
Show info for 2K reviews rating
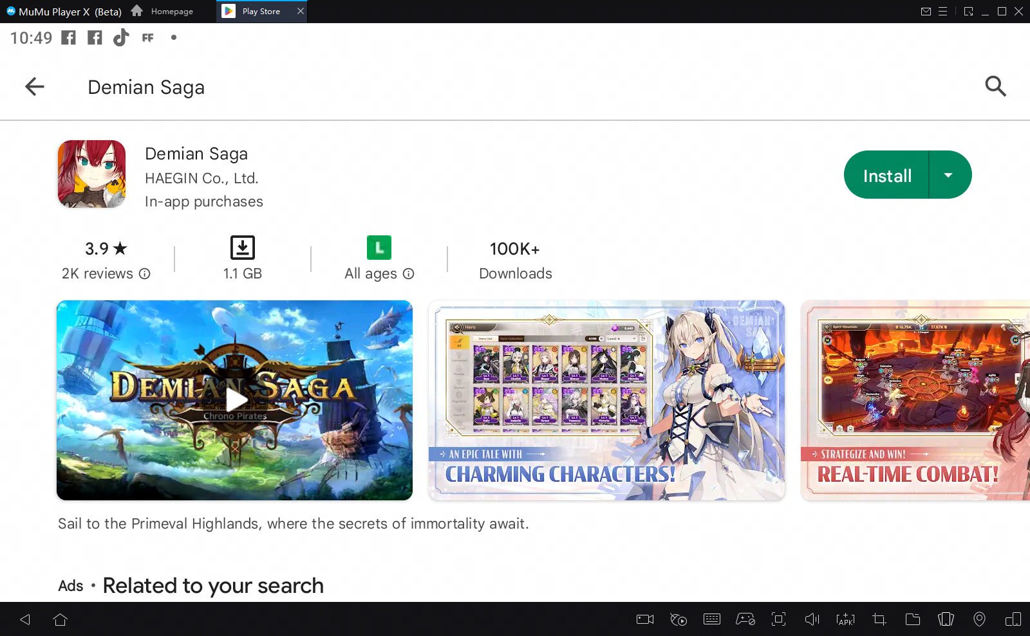coord(145,274)
